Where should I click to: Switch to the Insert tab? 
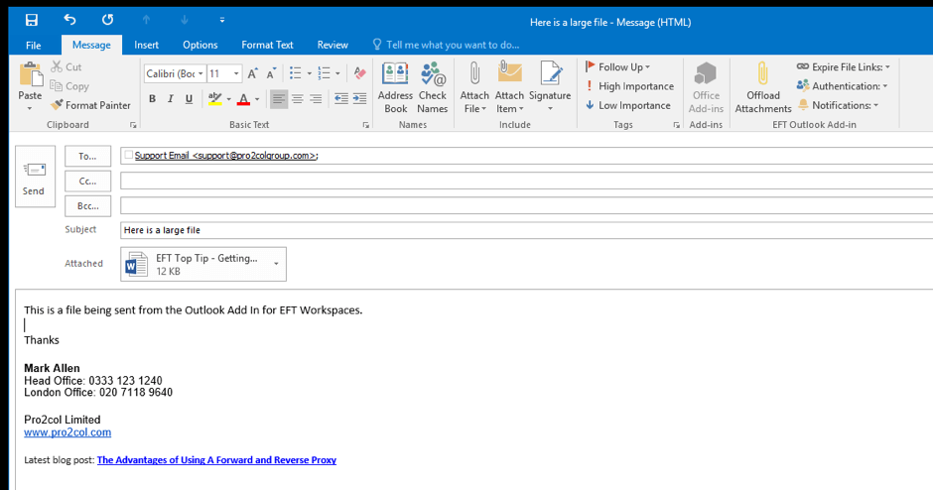pos(147,45)
